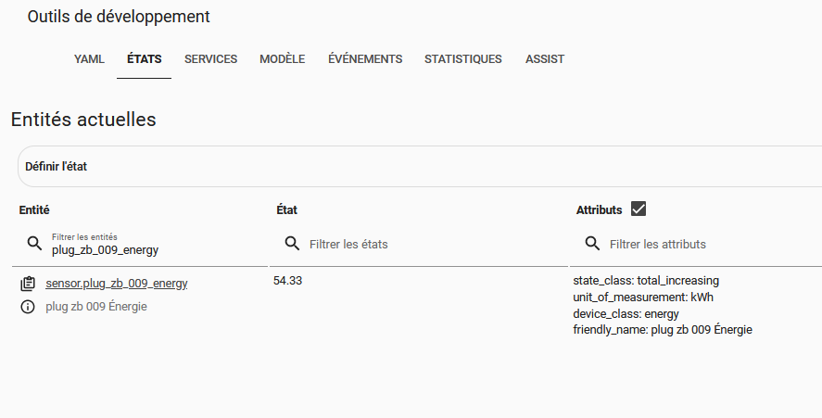Switch to the YAML tab
The width and height of the screenshot is (822, 418).
click(89, 59)
